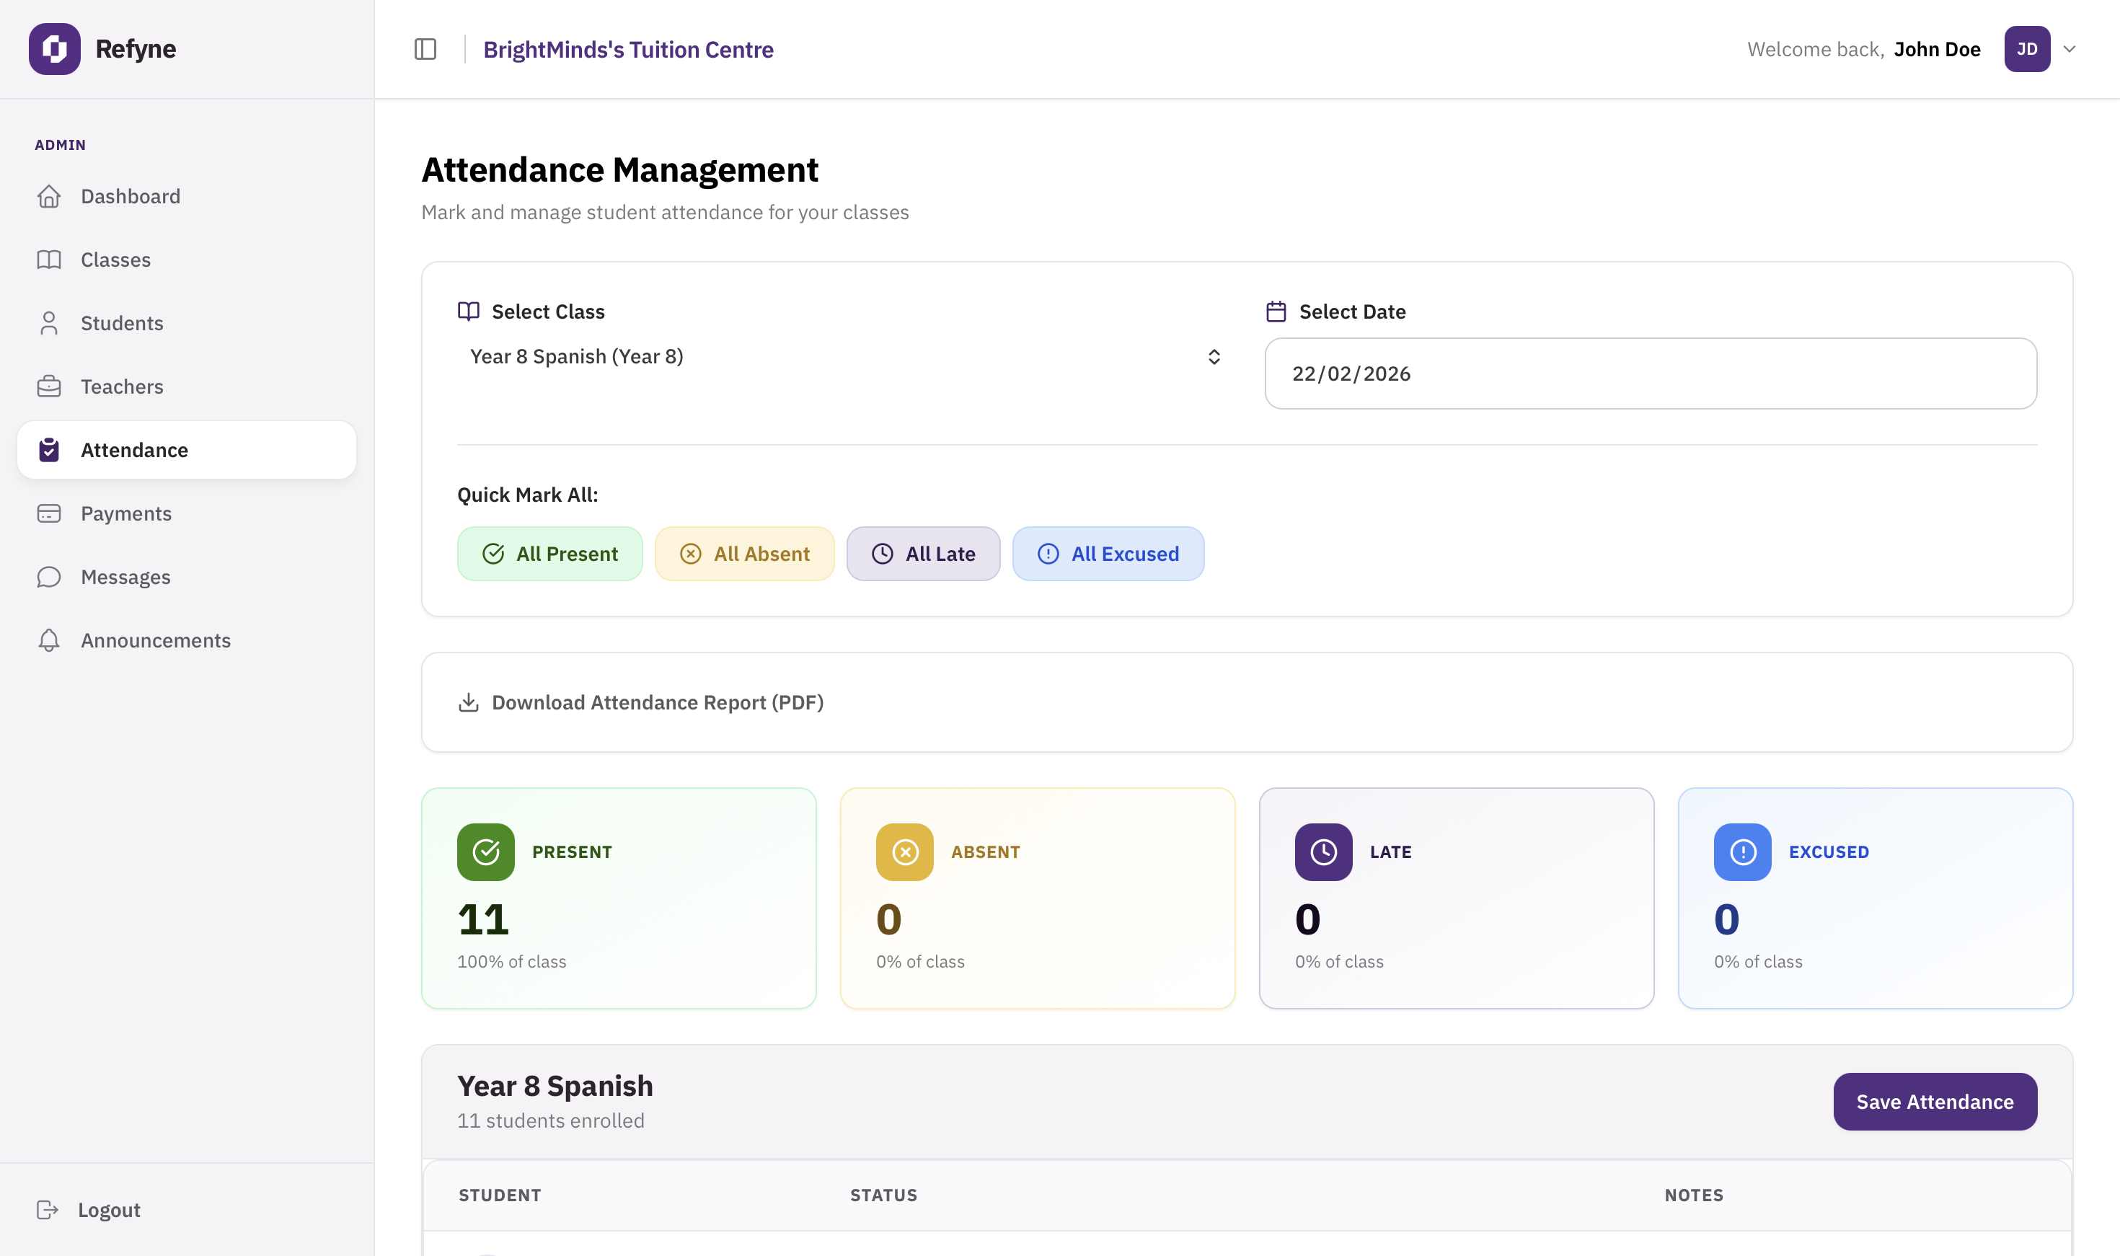The height and width of the screenshot is (1256, 2120).
Task: Click the Select Date input field
Action: [1649, 373]
